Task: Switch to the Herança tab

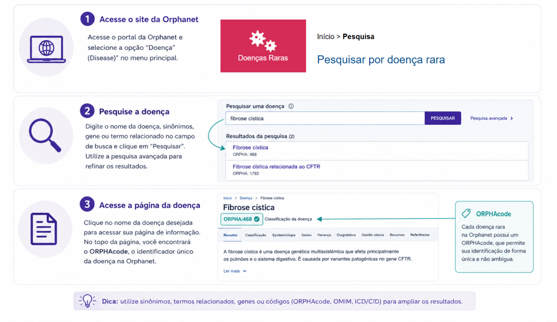Action: click(x=324, y=235)
